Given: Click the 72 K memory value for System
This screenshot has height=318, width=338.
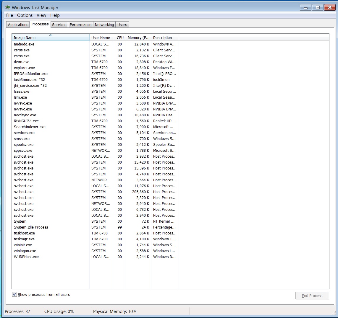Looking at the screenshot, I should 145,221.
